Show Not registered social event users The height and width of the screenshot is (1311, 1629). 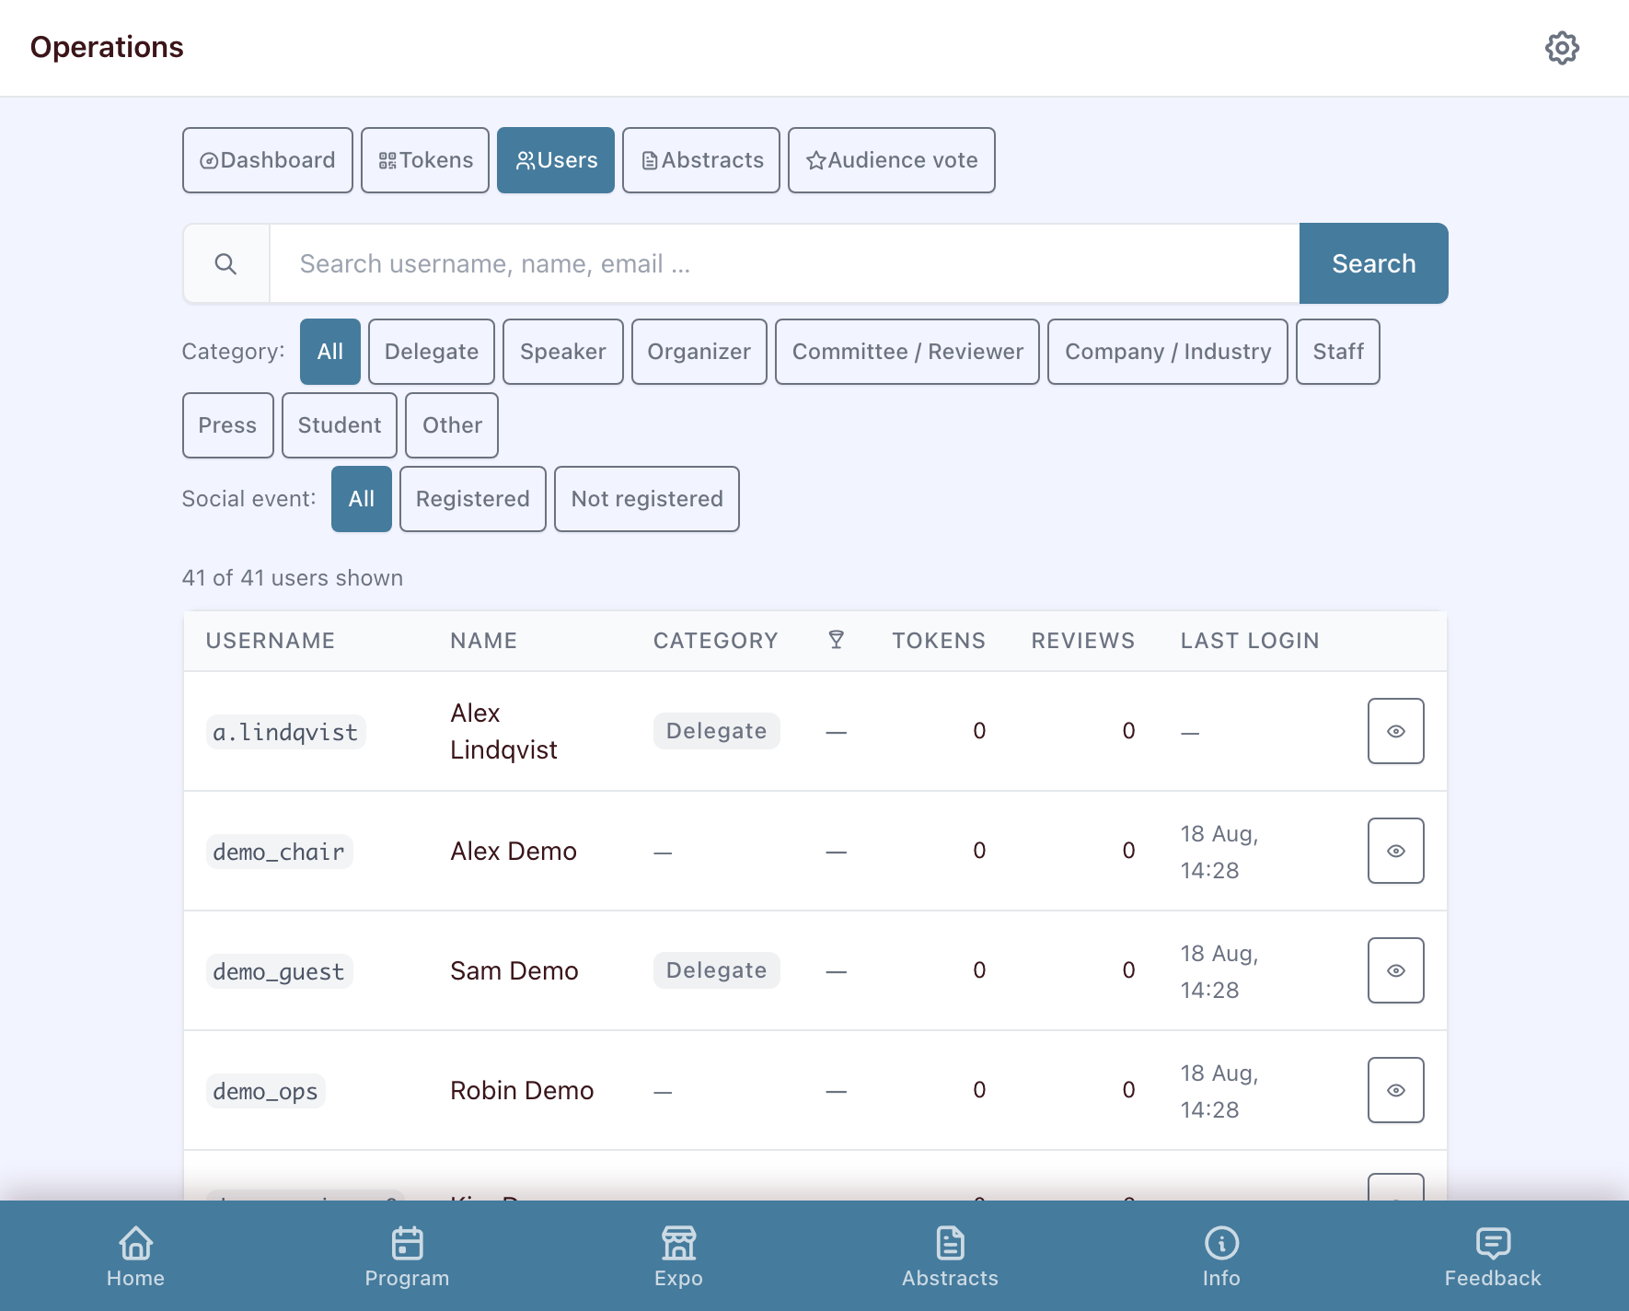click(647, 499)
